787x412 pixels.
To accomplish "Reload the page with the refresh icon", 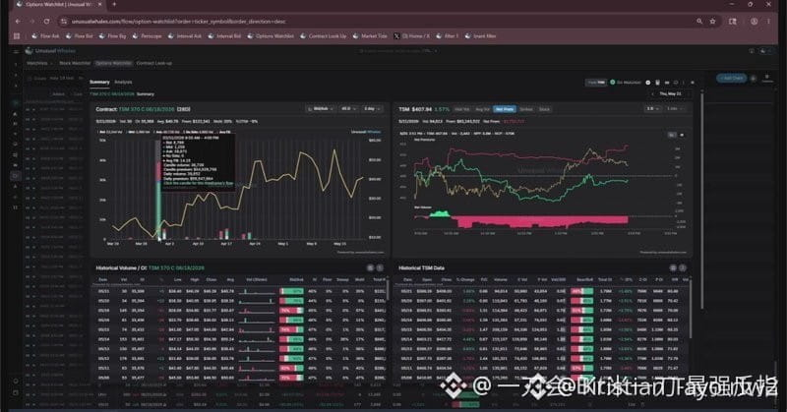I will coord(46,21).
